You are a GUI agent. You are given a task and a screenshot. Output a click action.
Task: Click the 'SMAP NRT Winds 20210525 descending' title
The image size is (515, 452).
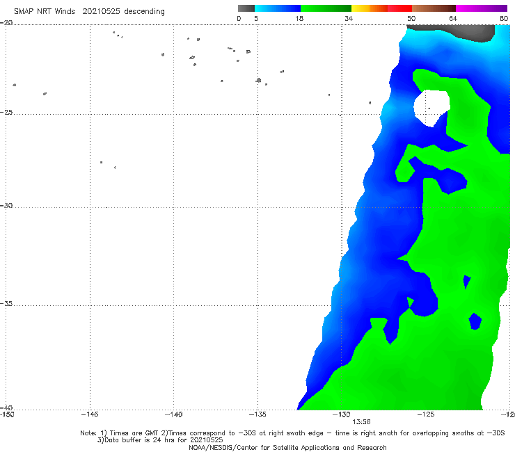tap(89, 12)
